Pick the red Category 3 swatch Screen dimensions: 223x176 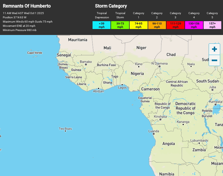175,25
